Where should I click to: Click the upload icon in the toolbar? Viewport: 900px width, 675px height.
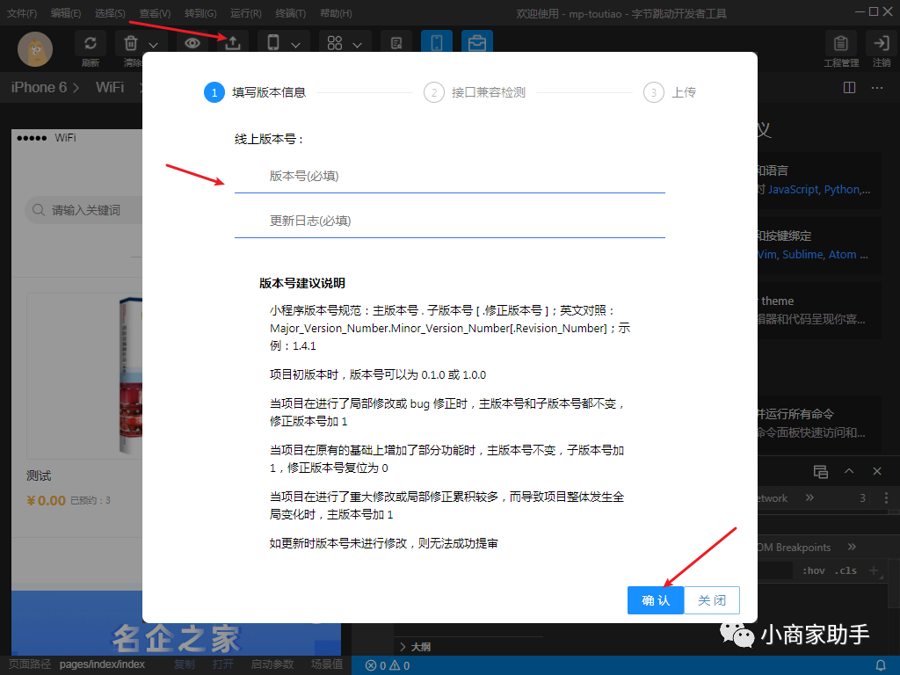coord(232,43)
